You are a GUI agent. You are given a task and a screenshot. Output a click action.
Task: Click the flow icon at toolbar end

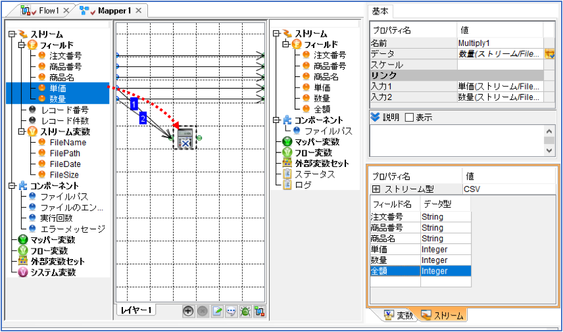pos(259,311)
